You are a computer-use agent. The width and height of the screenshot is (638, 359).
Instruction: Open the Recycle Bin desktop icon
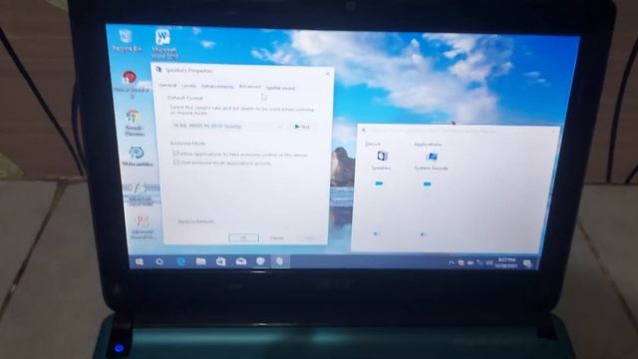tap(127, 40)
